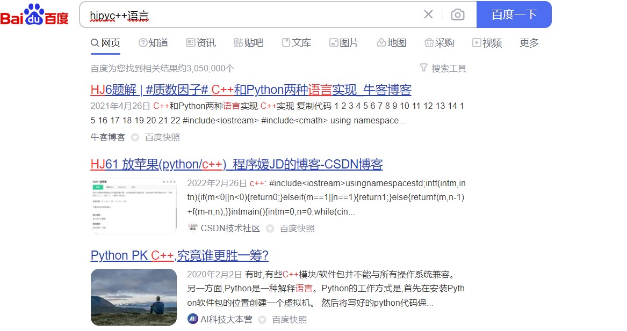Open the 地图 tab
Image resolution: width=627 pixels, height=331 pixels.
pos(392,43)
